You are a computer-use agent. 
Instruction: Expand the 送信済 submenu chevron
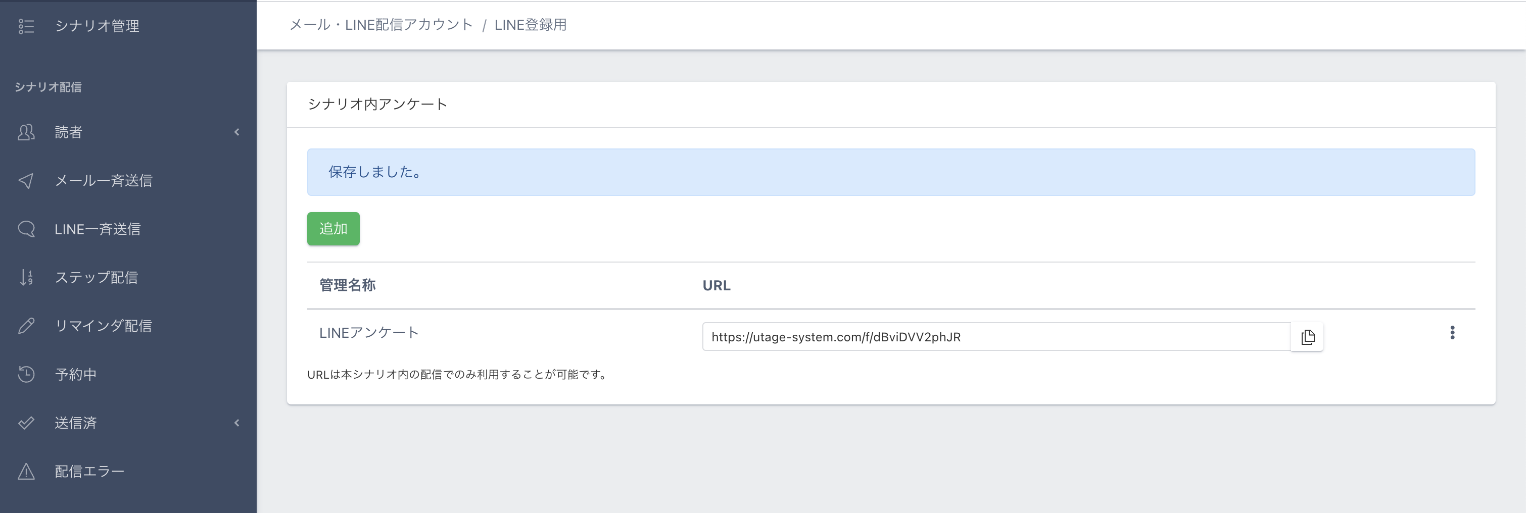(x=237, y=423)
